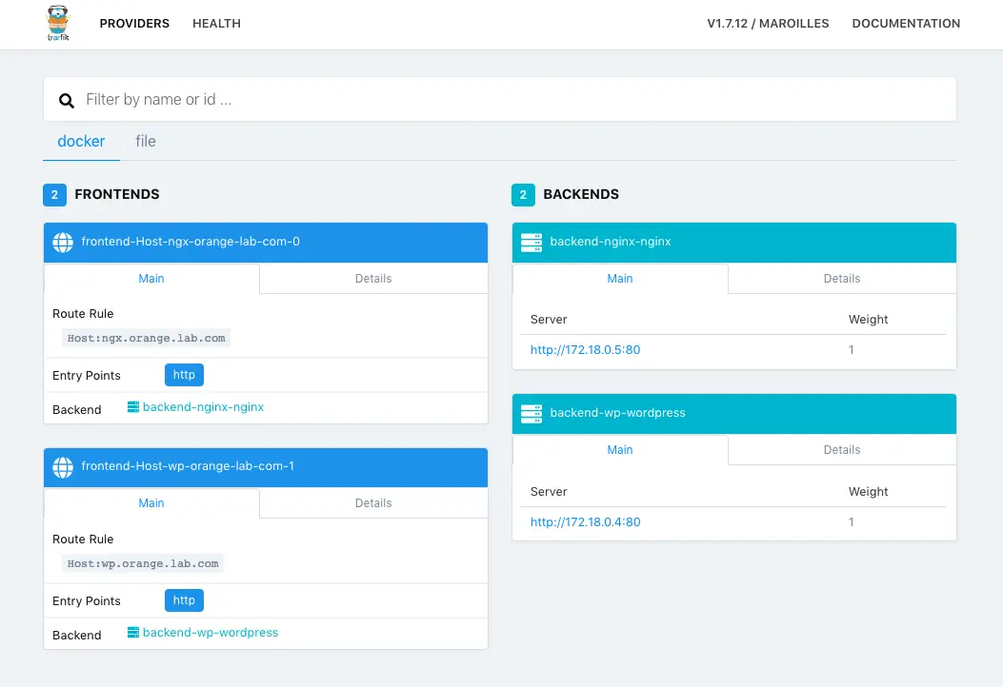1003x687 pixels.
Task: Click the http://172.18.0.5:80 server link
Action: tap(585, 349)
